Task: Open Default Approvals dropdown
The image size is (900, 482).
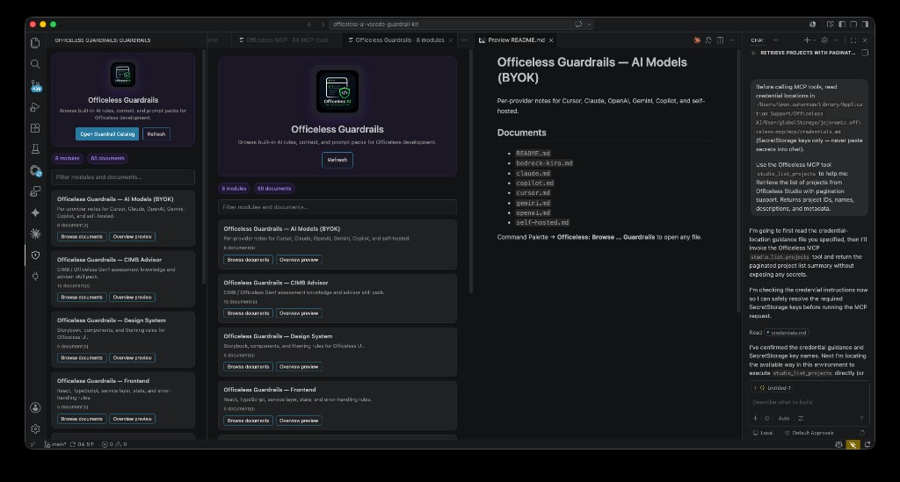Action: click(x=809, y=434)
